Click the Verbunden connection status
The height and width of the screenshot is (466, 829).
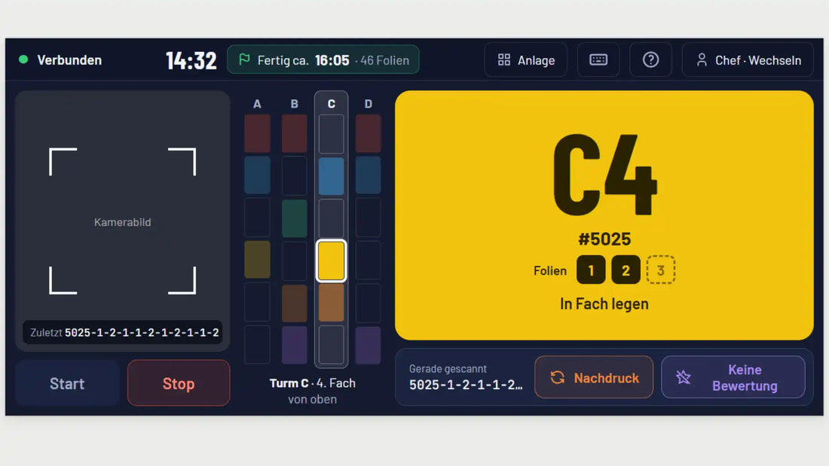pos(69,59)
